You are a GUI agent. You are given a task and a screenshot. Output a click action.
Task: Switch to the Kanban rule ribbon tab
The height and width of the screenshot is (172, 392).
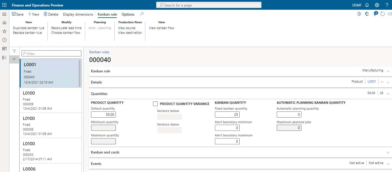coord(107,14)
